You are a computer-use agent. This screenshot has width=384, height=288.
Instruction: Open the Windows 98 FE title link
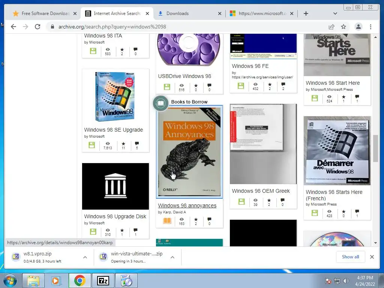tap(250, 66)
